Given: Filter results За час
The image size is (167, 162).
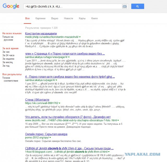Looking at the screenshot, I should tap(6, 52).
